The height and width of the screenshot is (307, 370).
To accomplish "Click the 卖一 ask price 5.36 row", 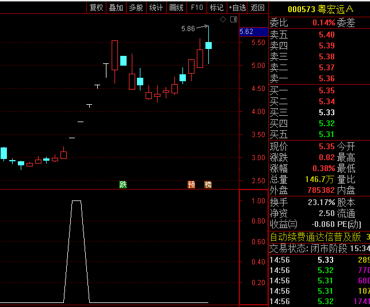I will (319, 78).
